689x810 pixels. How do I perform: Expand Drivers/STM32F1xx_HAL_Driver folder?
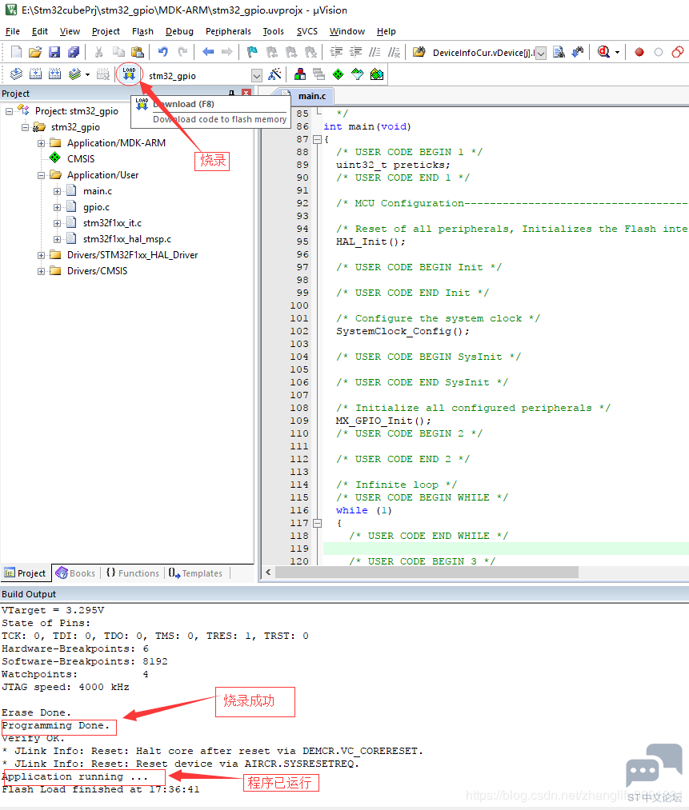[41, 255]
